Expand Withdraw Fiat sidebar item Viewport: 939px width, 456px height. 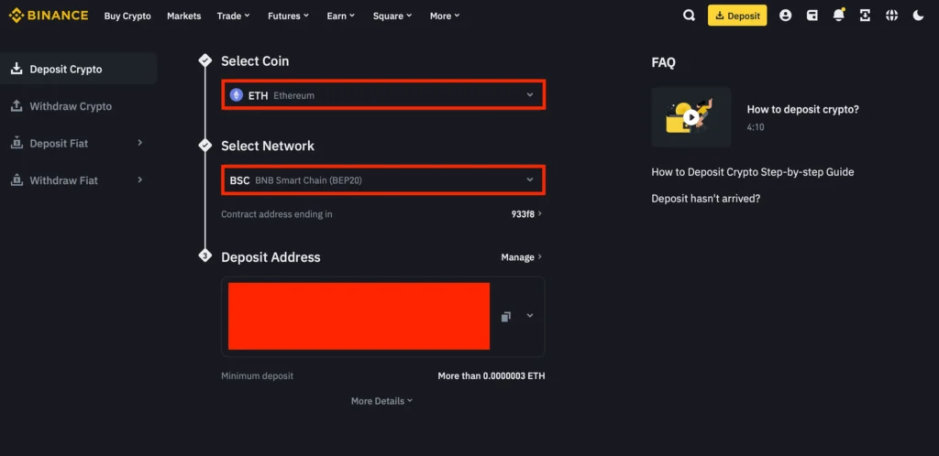(78, 180)
